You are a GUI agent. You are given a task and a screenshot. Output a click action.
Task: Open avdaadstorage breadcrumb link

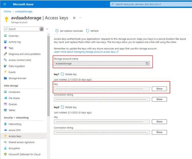[24, 11]
